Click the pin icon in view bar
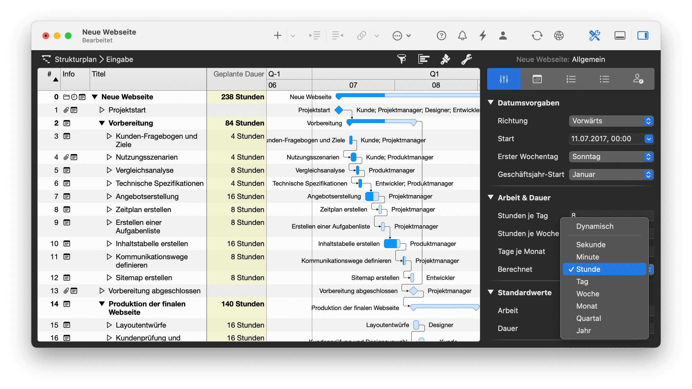Screen dimensions: 692x389 445,59
